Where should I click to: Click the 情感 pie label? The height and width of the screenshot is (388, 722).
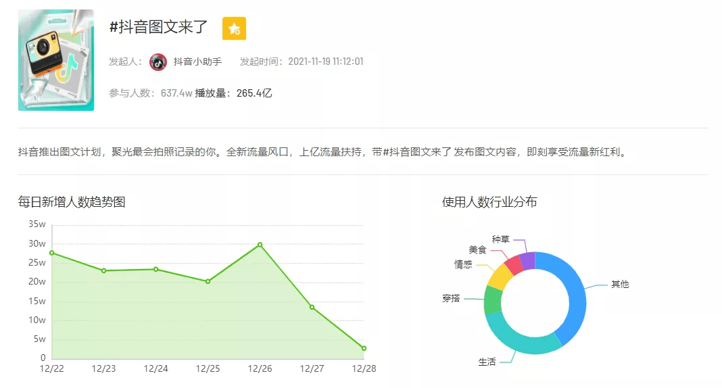point(463,265)
